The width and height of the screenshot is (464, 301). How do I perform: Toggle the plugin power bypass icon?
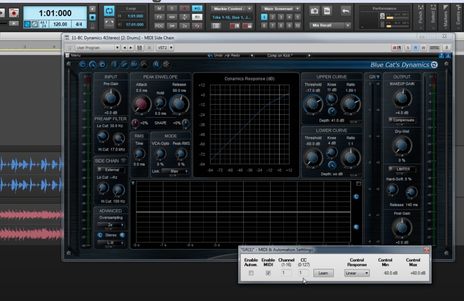[x=83, y=65]
